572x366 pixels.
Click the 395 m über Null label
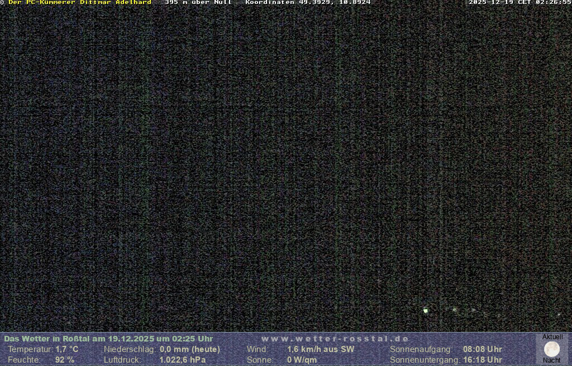click(x=198, y=2)
